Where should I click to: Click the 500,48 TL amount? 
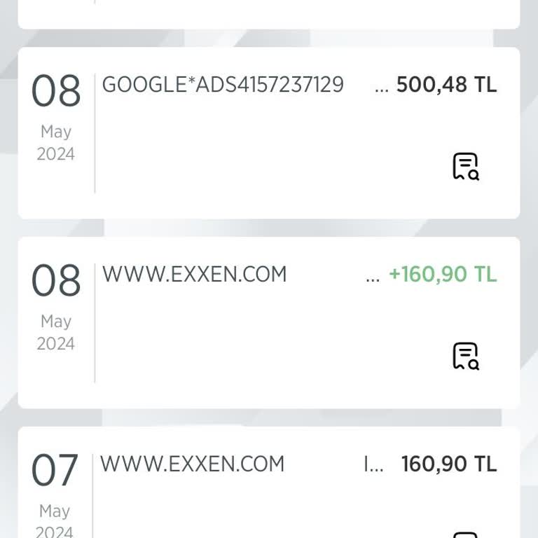446,85
